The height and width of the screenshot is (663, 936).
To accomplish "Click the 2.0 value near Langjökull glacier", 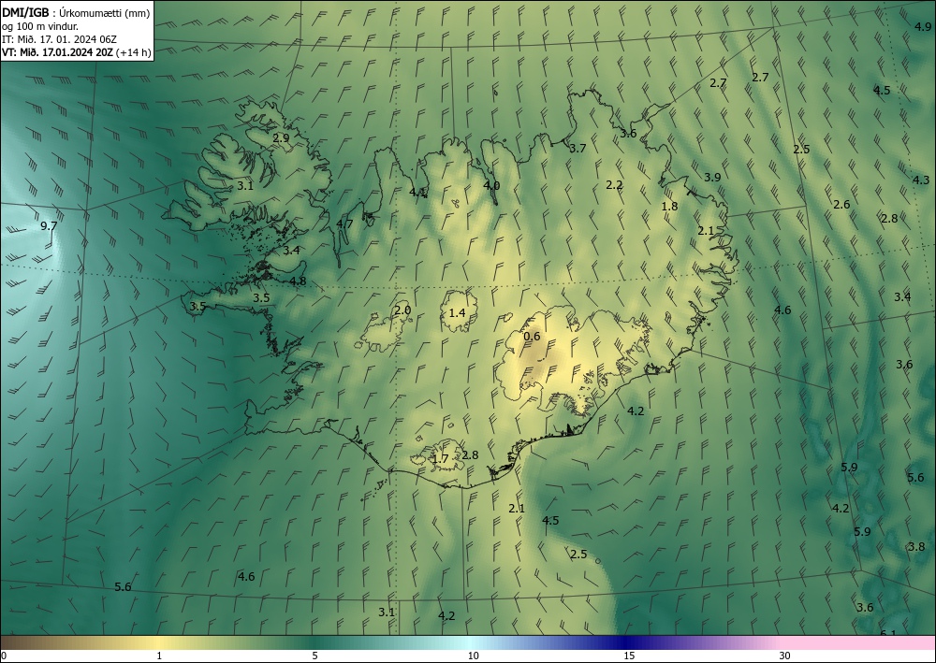I will (x=402, y=310).
